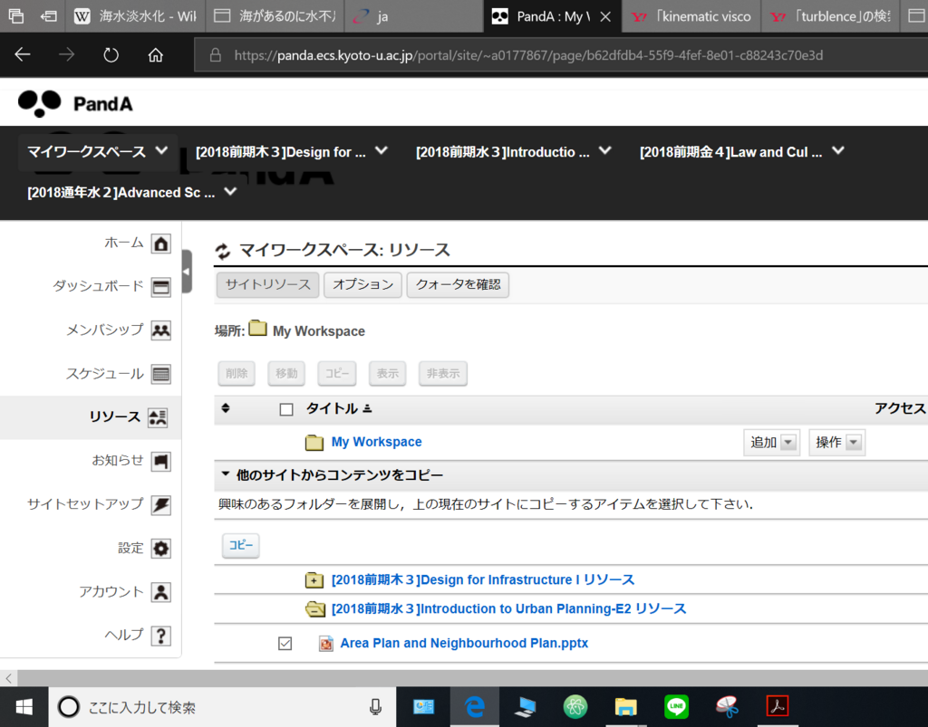Viewport: 928px width, 727px height.
Task: Open 設定 using the gear icon
Action: click(x=160, y=548)
